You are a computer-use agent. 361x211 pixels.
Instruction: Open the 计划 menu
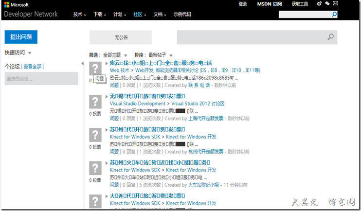point(120,14)
